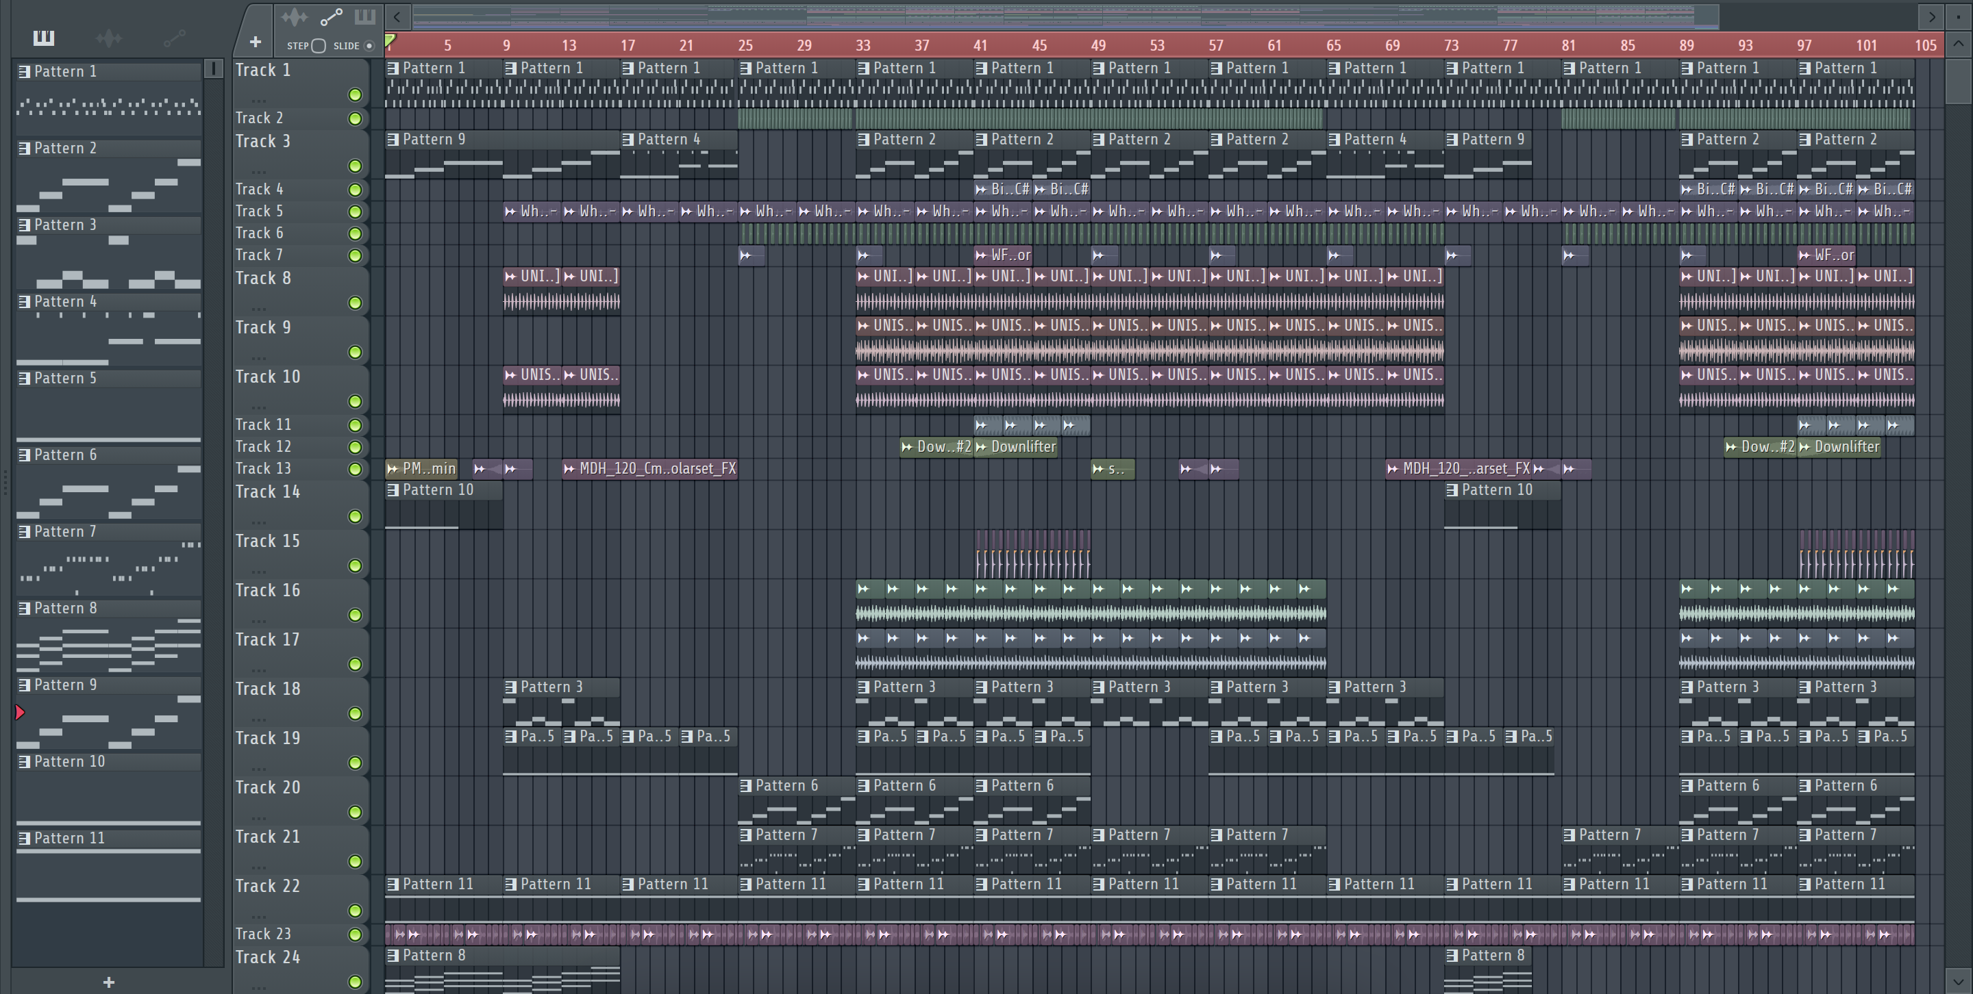
Task: Open the three-dots options on Track 15
Action: [259, 571]
